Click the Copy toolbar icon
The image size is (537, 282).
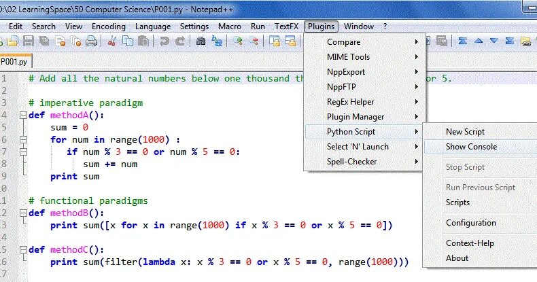click(128, 41)
